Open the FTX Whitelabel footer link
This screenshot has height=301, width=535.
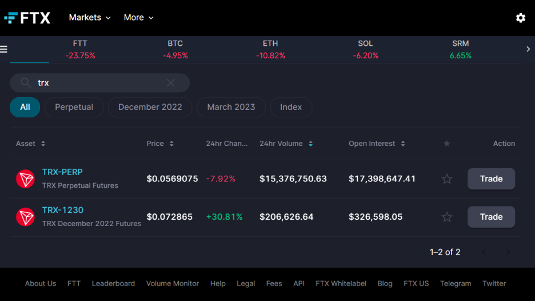341,284
